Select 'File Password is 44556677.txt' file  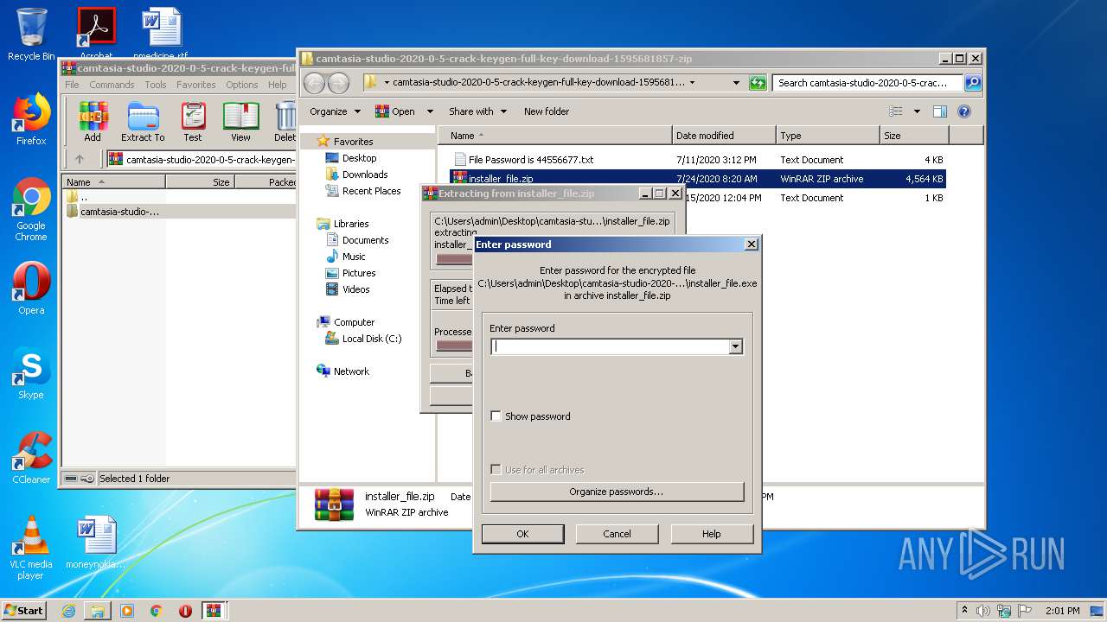pyautogui.click(x=531, y=160)
